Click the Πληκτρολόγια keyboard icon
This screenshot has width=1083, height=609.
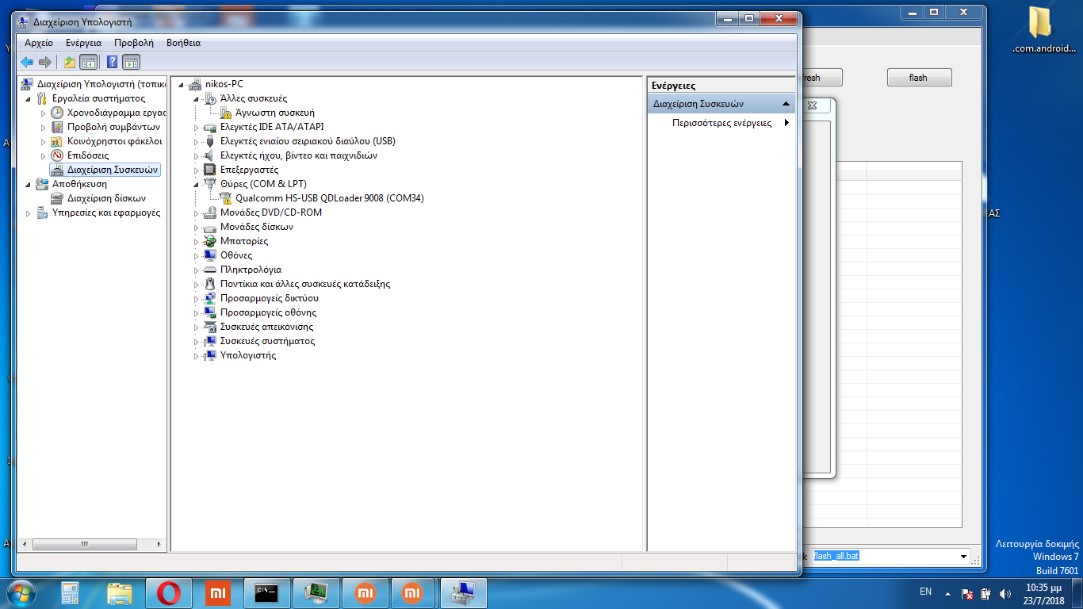point(210,270)
